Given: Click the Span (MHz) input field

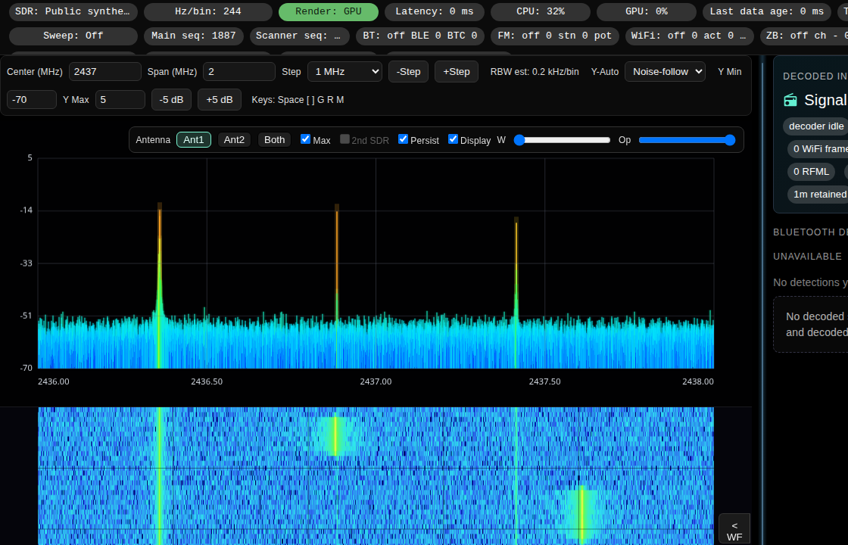Looking at the screenshot, I should point(239,71).
